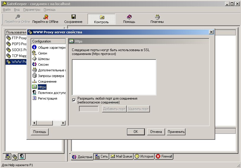Switch to the Действие tab
241x168 pixels.
point(82,157)
